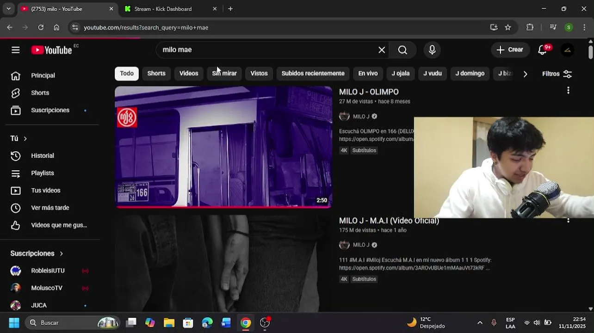Open Ver más tarde in the sidebar
594x333 pixels.
[49, 208]
